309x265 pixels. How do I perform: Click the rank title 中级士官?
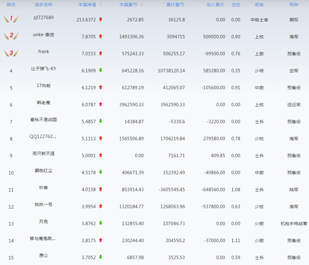click(259, 20)
